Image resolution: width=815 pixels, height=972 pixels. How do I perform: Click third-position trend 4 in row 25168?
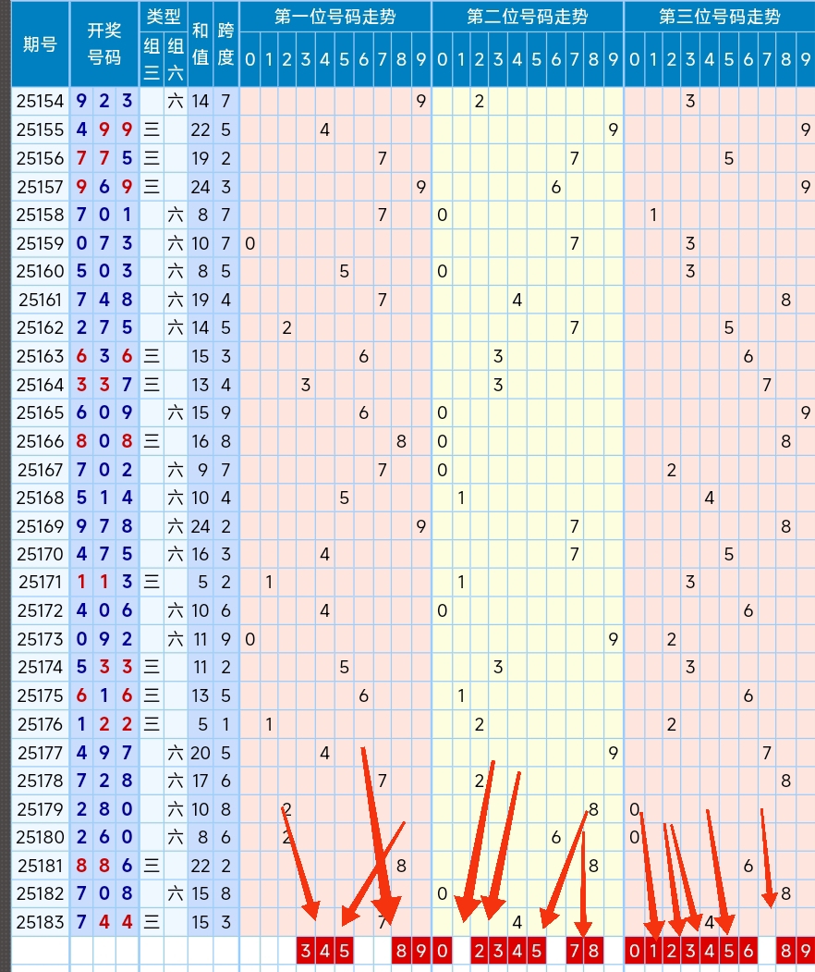click(x=709, y=498)
